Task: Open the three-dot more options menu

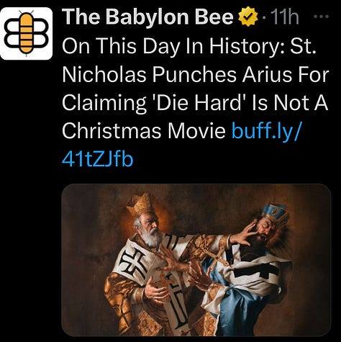Action: pyautogui.click(x=322, y=17)
